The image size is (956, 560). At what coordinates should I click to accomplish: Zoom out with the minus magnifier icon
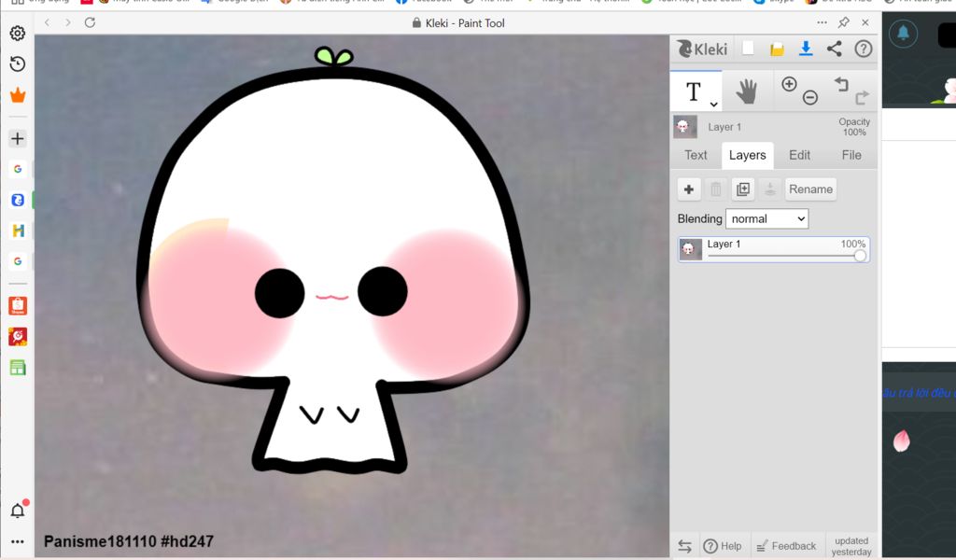tap(810, 97)
